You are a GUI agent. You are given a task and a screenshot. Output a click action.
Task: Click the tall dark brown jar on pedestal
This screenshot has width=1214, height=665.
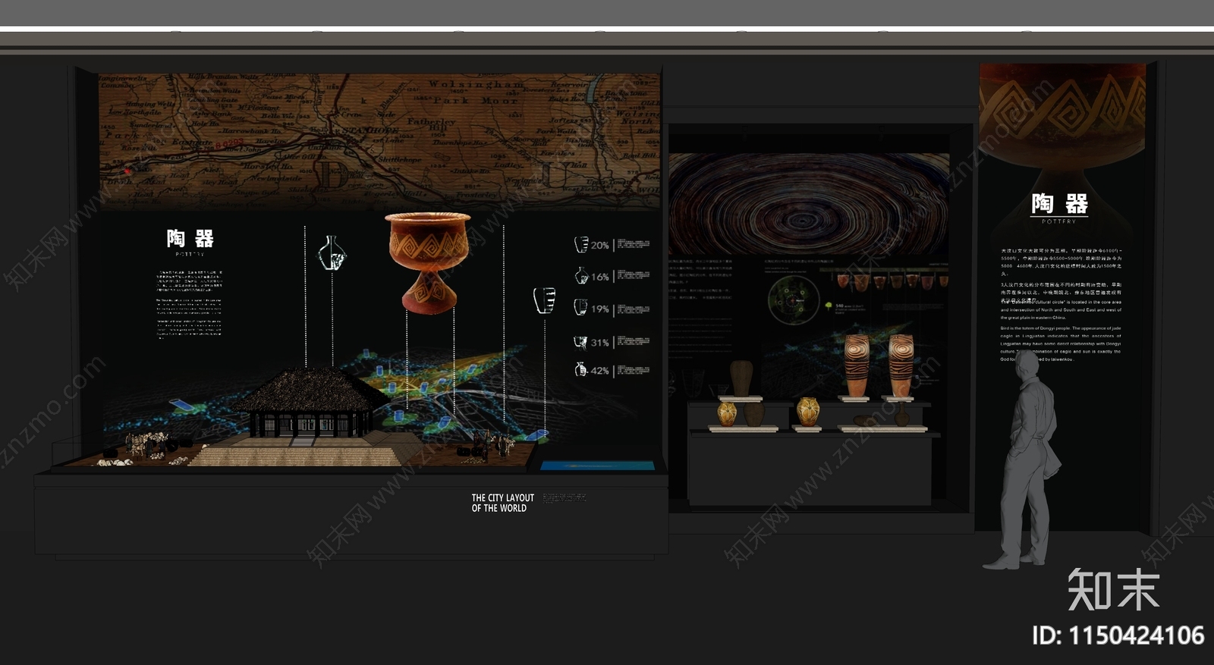(x=741, y=378)
